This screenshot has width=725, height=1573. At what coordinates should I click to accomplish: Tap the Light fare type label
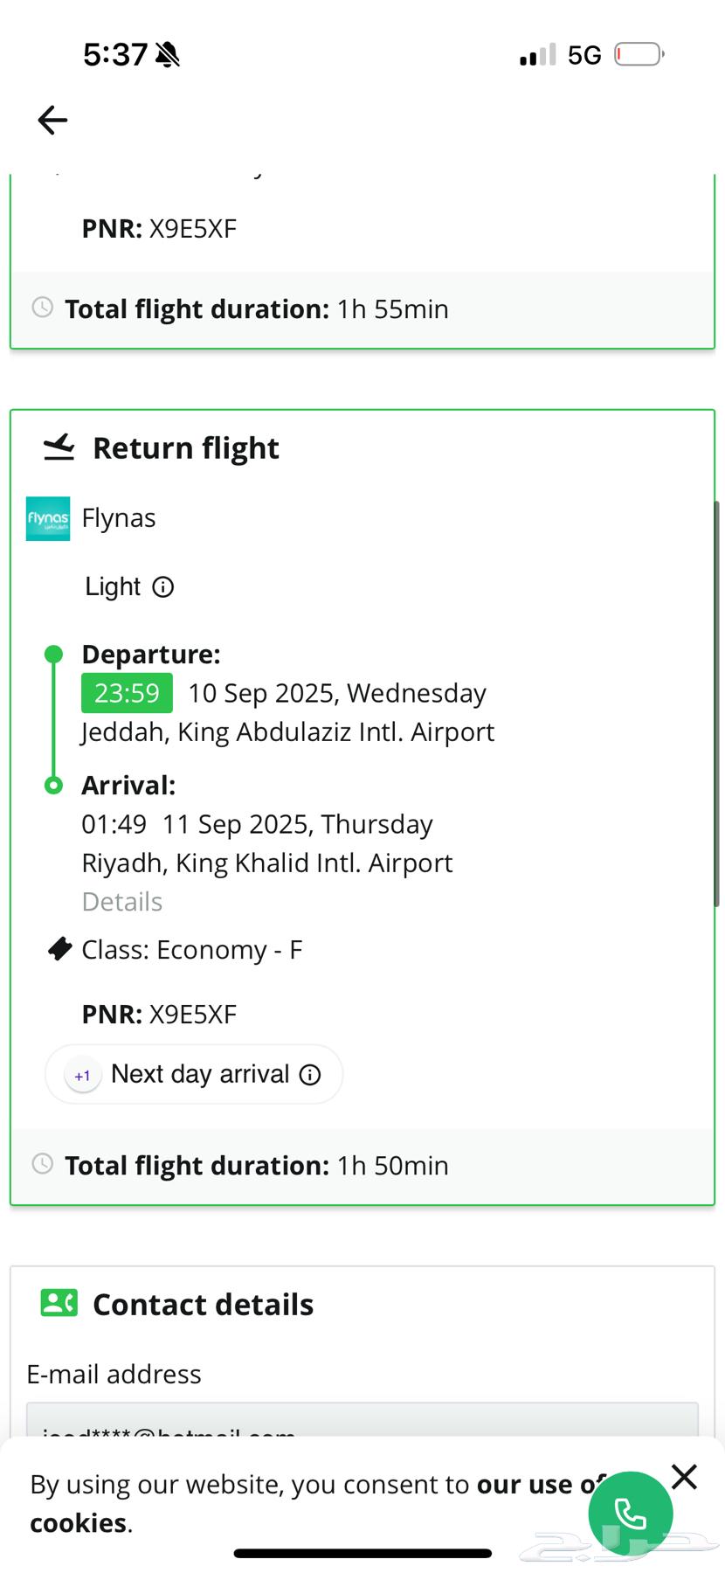[x=113, y=586]
